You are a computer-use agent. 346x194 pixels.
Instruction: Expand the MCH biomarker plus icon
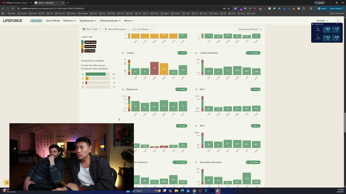pyautogui.click(x=196, y=89)
